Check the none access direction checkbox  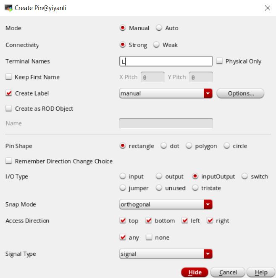(149, 237)
